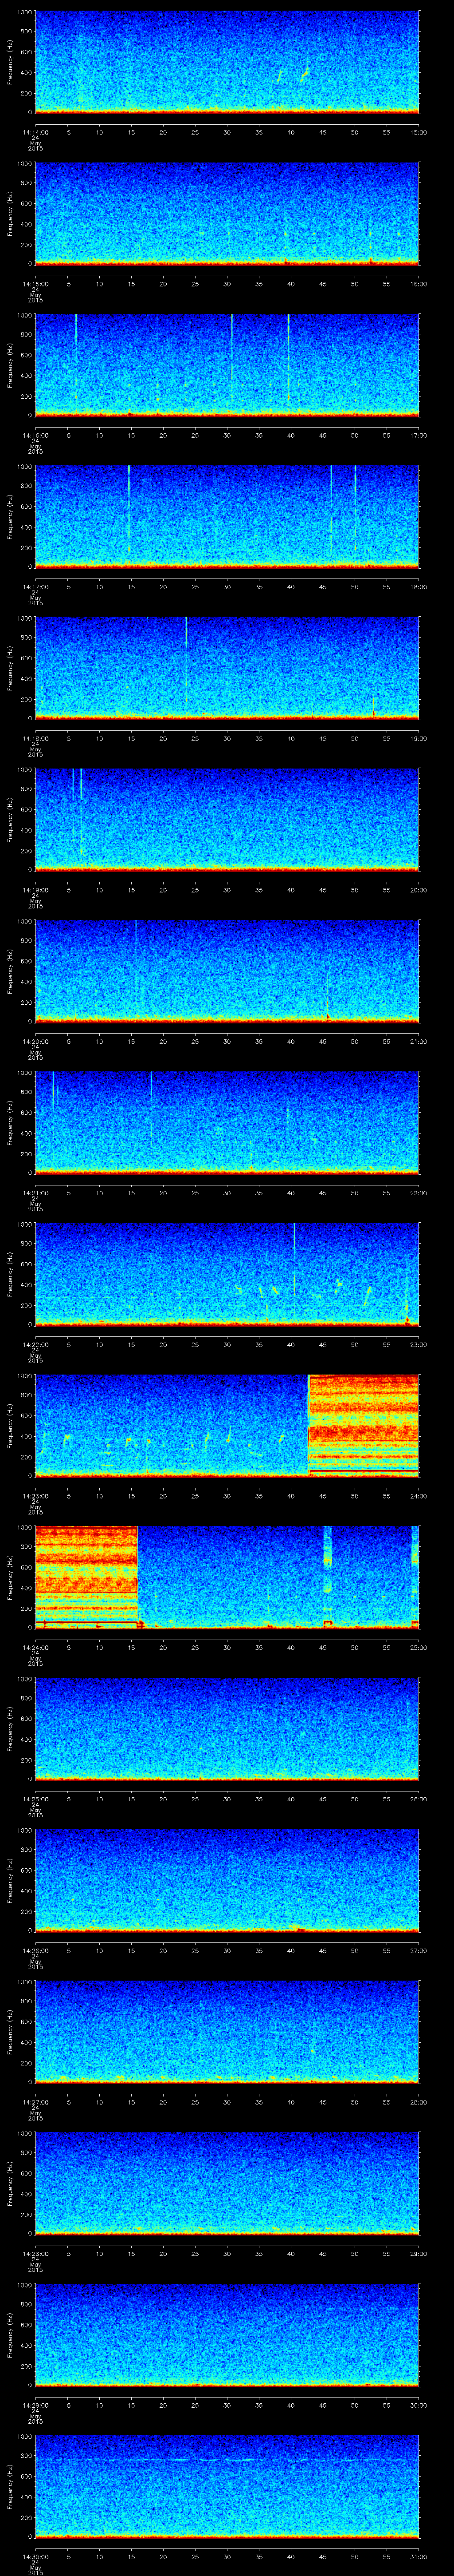Select the spectrogram panel starting at 14:29:00

(227, 2334)
